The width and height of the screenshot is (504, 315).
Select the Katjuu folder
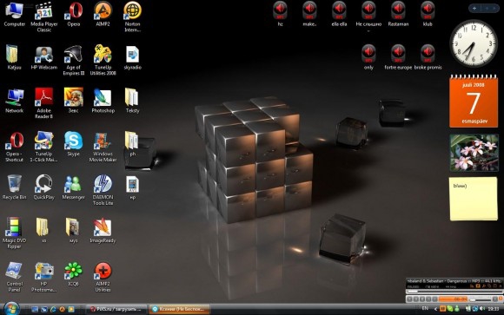coord(14,58)
